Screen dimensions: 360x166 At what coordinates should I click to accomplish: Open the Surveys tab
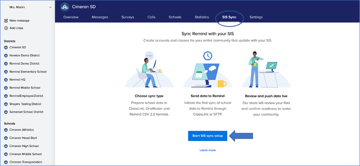pyautogui.click(x=128, y=17)
